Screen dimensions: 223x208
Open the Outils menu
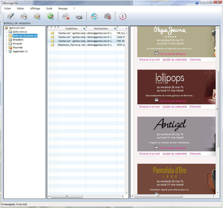(49, 9)
